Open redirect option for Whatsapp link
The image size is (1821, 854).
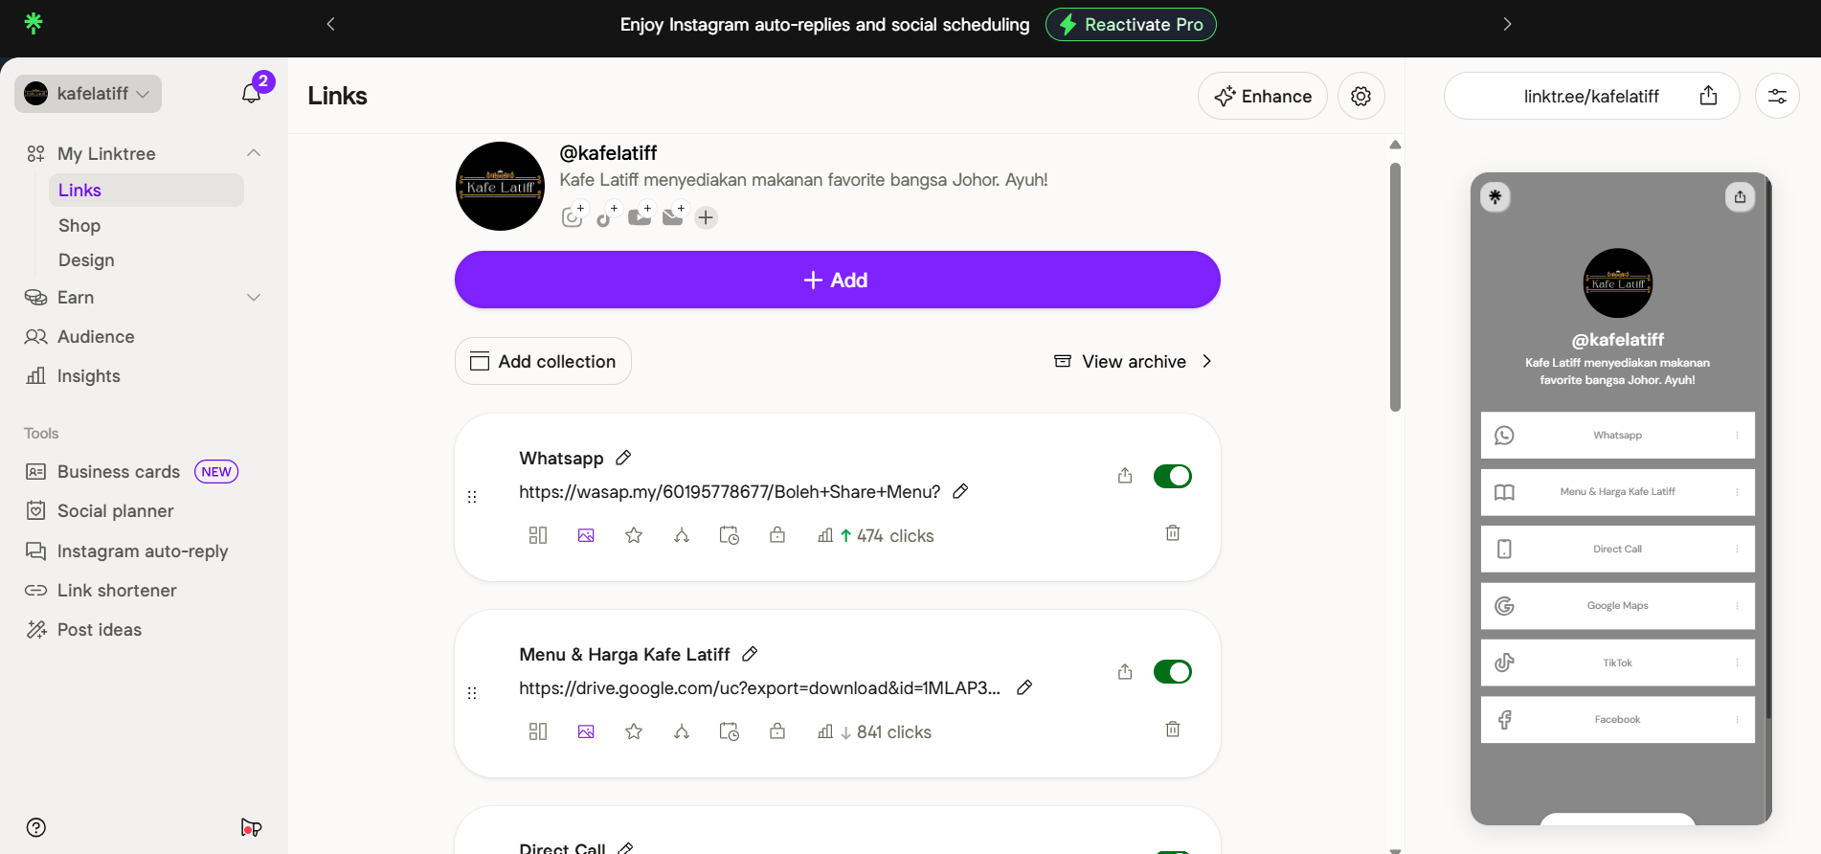[x=682, y=535]
